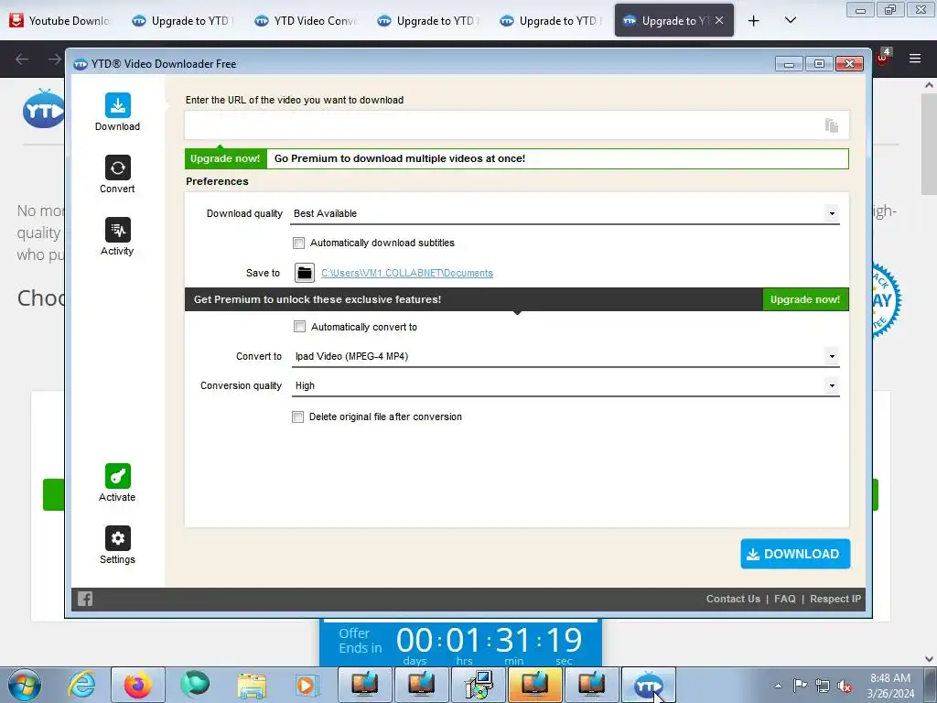This screenshot has width=937, height=703.
Task: Click the installer disc icon on taskbar
Action: click(479, 685)
